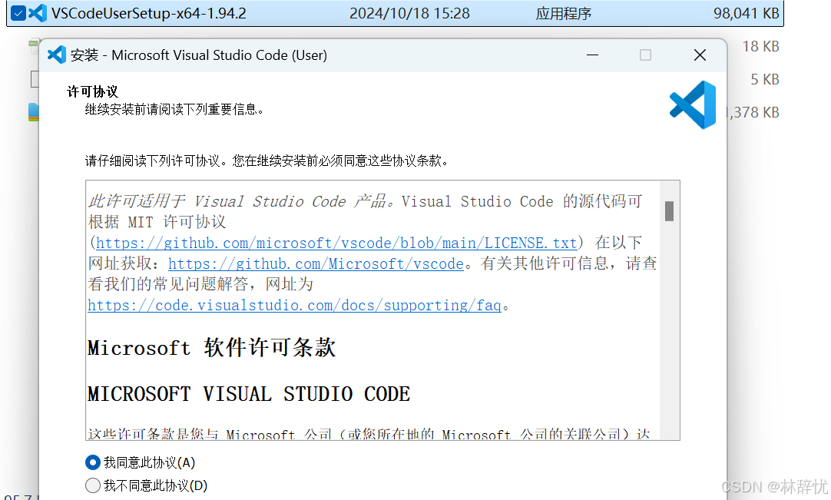The height and width of the screenshot is (500, 831).
Task: Click the 'Microsoft 软件许可条款' heading in license text
Action: click(x=211, y=348)
